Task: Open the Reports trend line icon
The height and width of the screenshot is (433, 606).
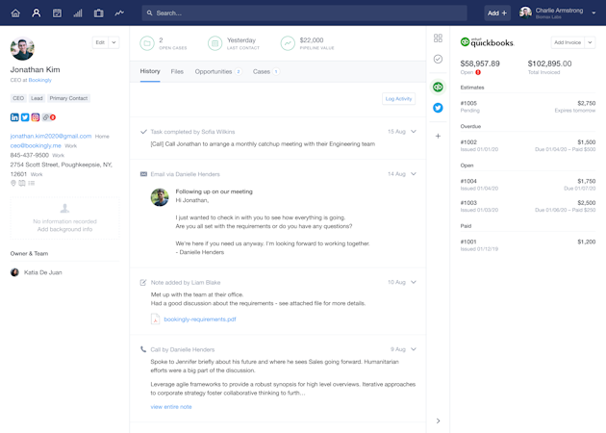Action: tap(119, 13)
